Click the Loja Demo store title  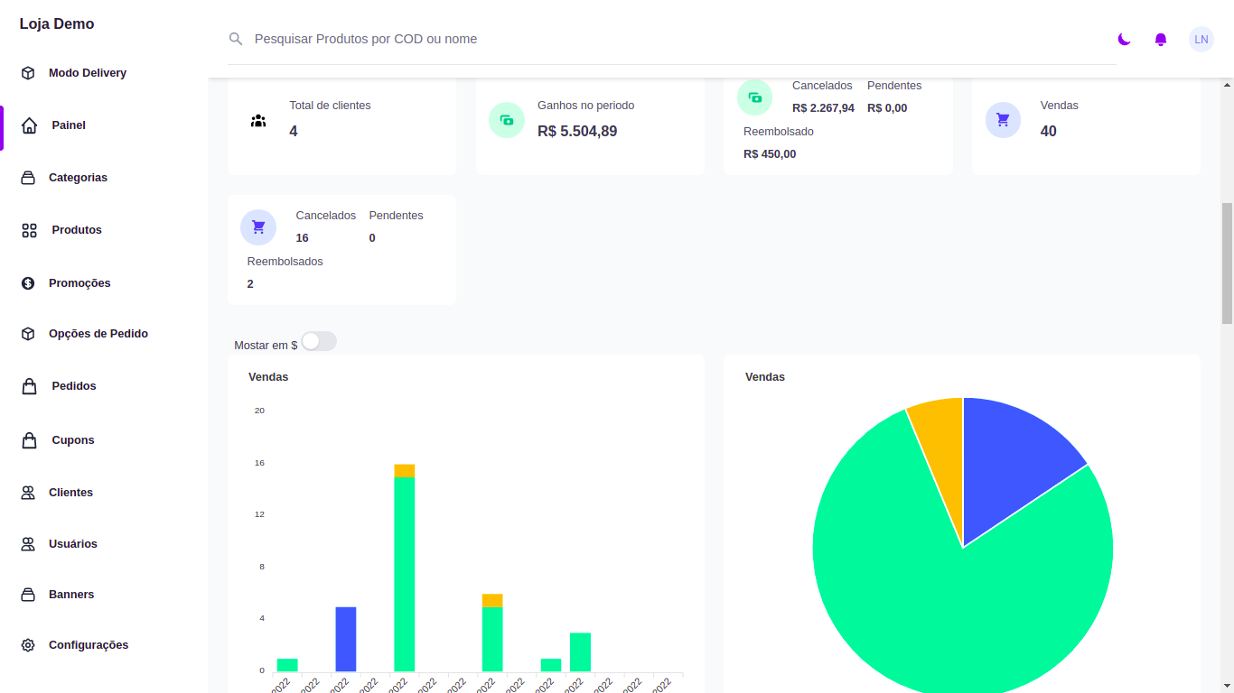tap(57, 24)
